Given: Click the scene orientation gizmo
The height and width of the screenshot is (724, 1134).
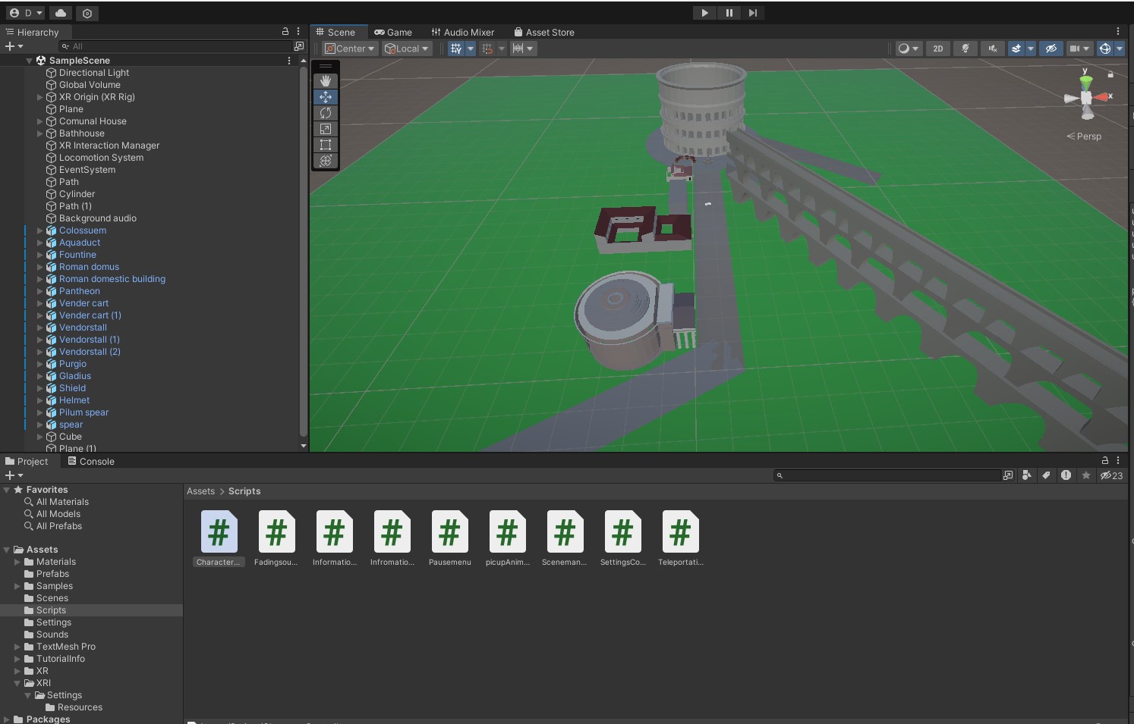Looking at the screenshot, I should click(x=1087, y=98).
